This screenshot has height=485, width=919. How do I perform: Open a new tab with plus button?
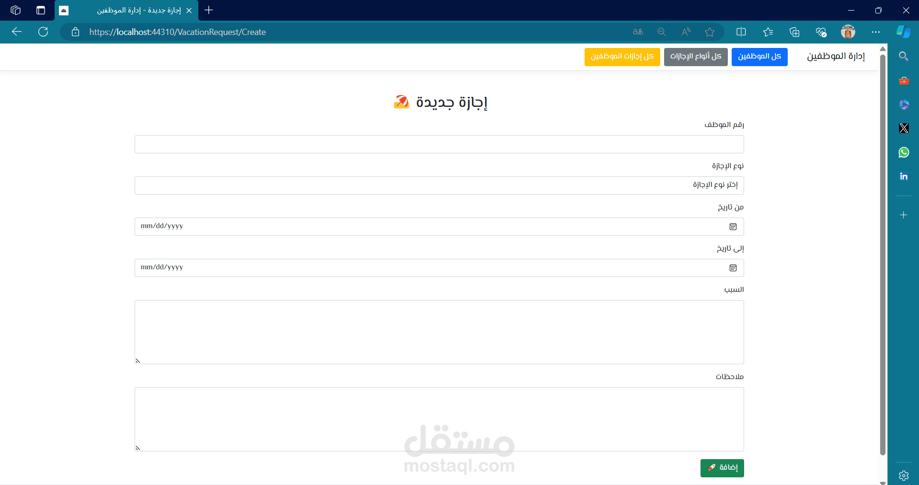tap(209, 10)
